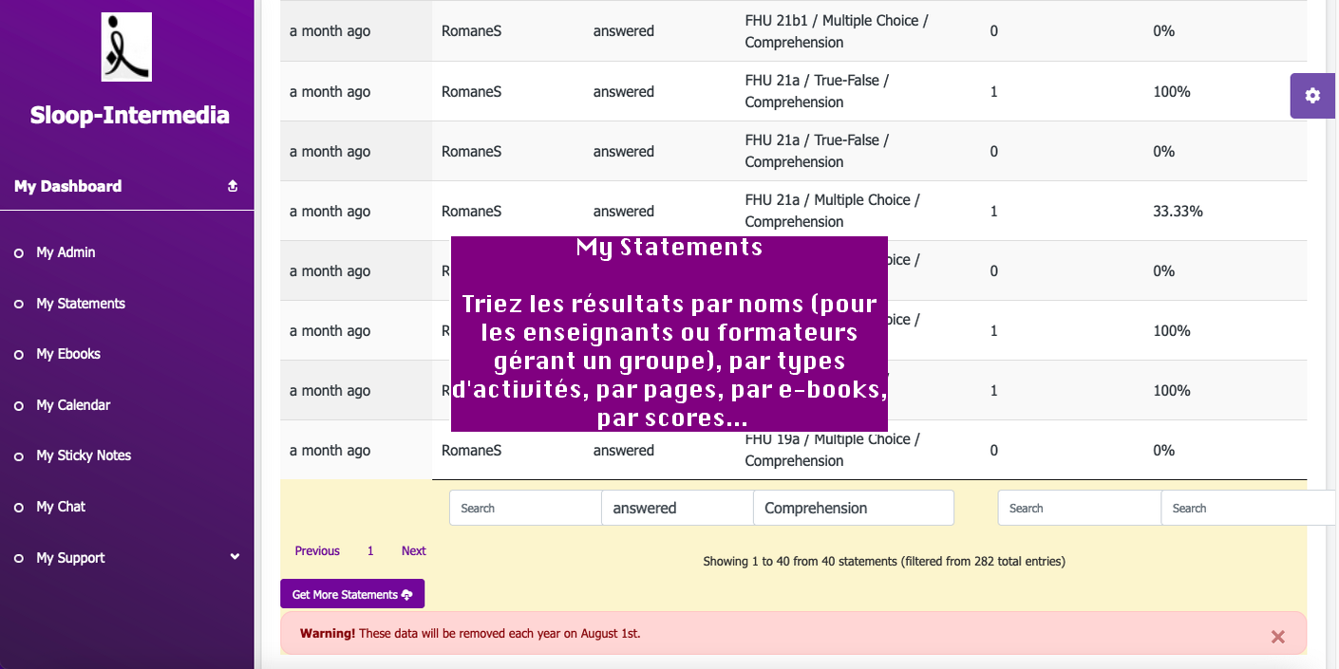This screenshot has height=669, width=1339.
Task: Open My Ebooks section
Action: (x=68, y=354)
